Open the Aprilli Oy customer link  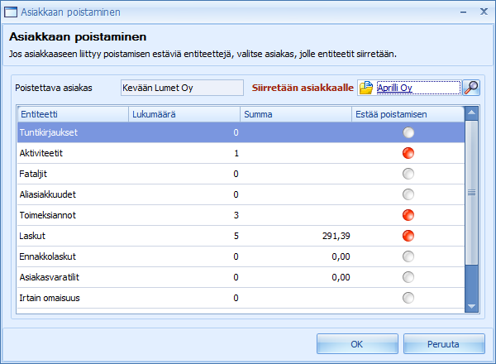(x=394, y=88)
